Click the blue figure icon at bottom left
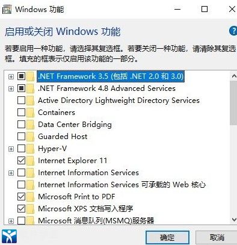 (x=9, y=236)
